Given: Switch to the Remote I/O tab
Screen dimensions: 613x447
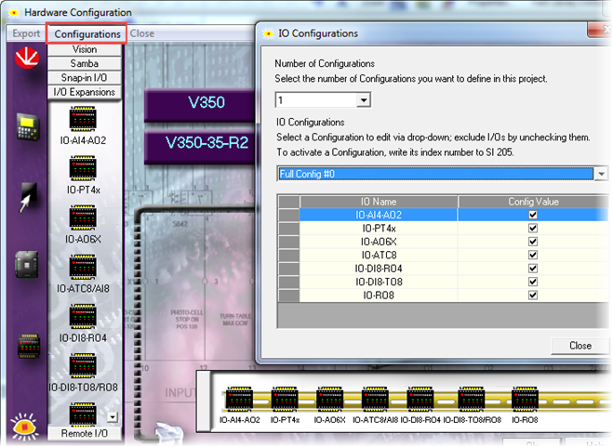Looking at the screenshot, I should click(x=85, y=433).
